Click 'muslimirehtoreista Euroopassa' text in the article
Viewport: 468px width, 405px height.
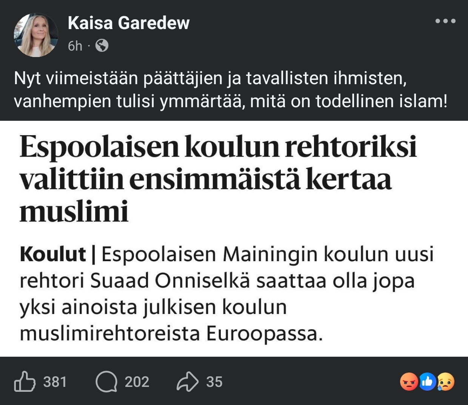click(171, 334)
